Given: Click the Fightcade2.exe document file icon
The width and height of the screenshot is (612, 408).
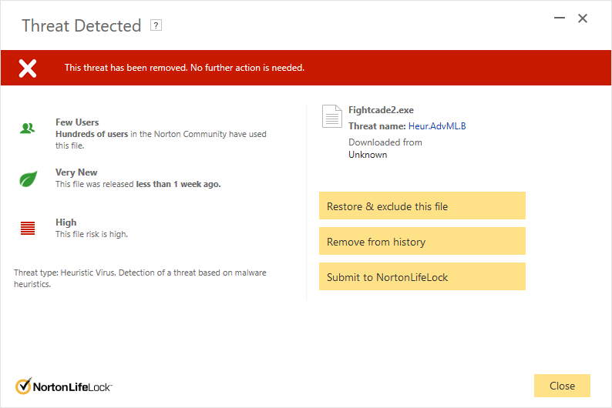Looking at the screenshot, I should tap(331, 116).
